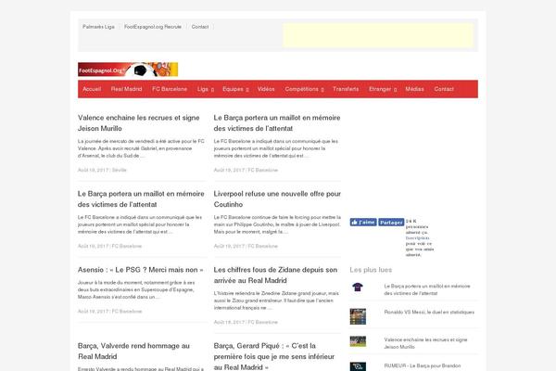Open the Médias menu item
The height and width of the screenshot is (371, 556).
[x=414, y=89]
